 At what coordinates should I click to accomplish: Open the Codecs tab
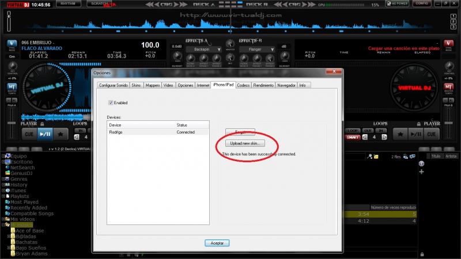point(243,85)
